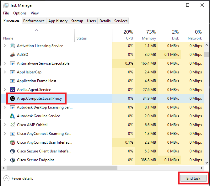Click the Cisco AMP Orbital icon
210x186 pixels.
point(13,125)
